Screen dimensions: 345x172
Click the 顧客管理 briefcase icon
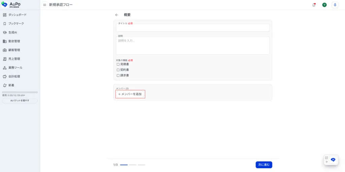5,50
